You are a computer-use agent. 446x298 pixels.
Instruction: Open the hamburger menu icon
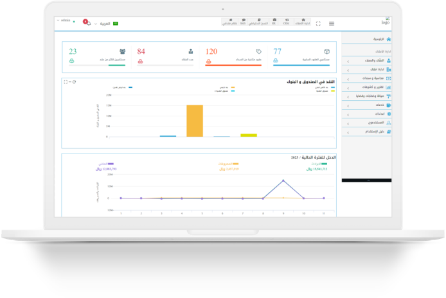coord(332,24)
